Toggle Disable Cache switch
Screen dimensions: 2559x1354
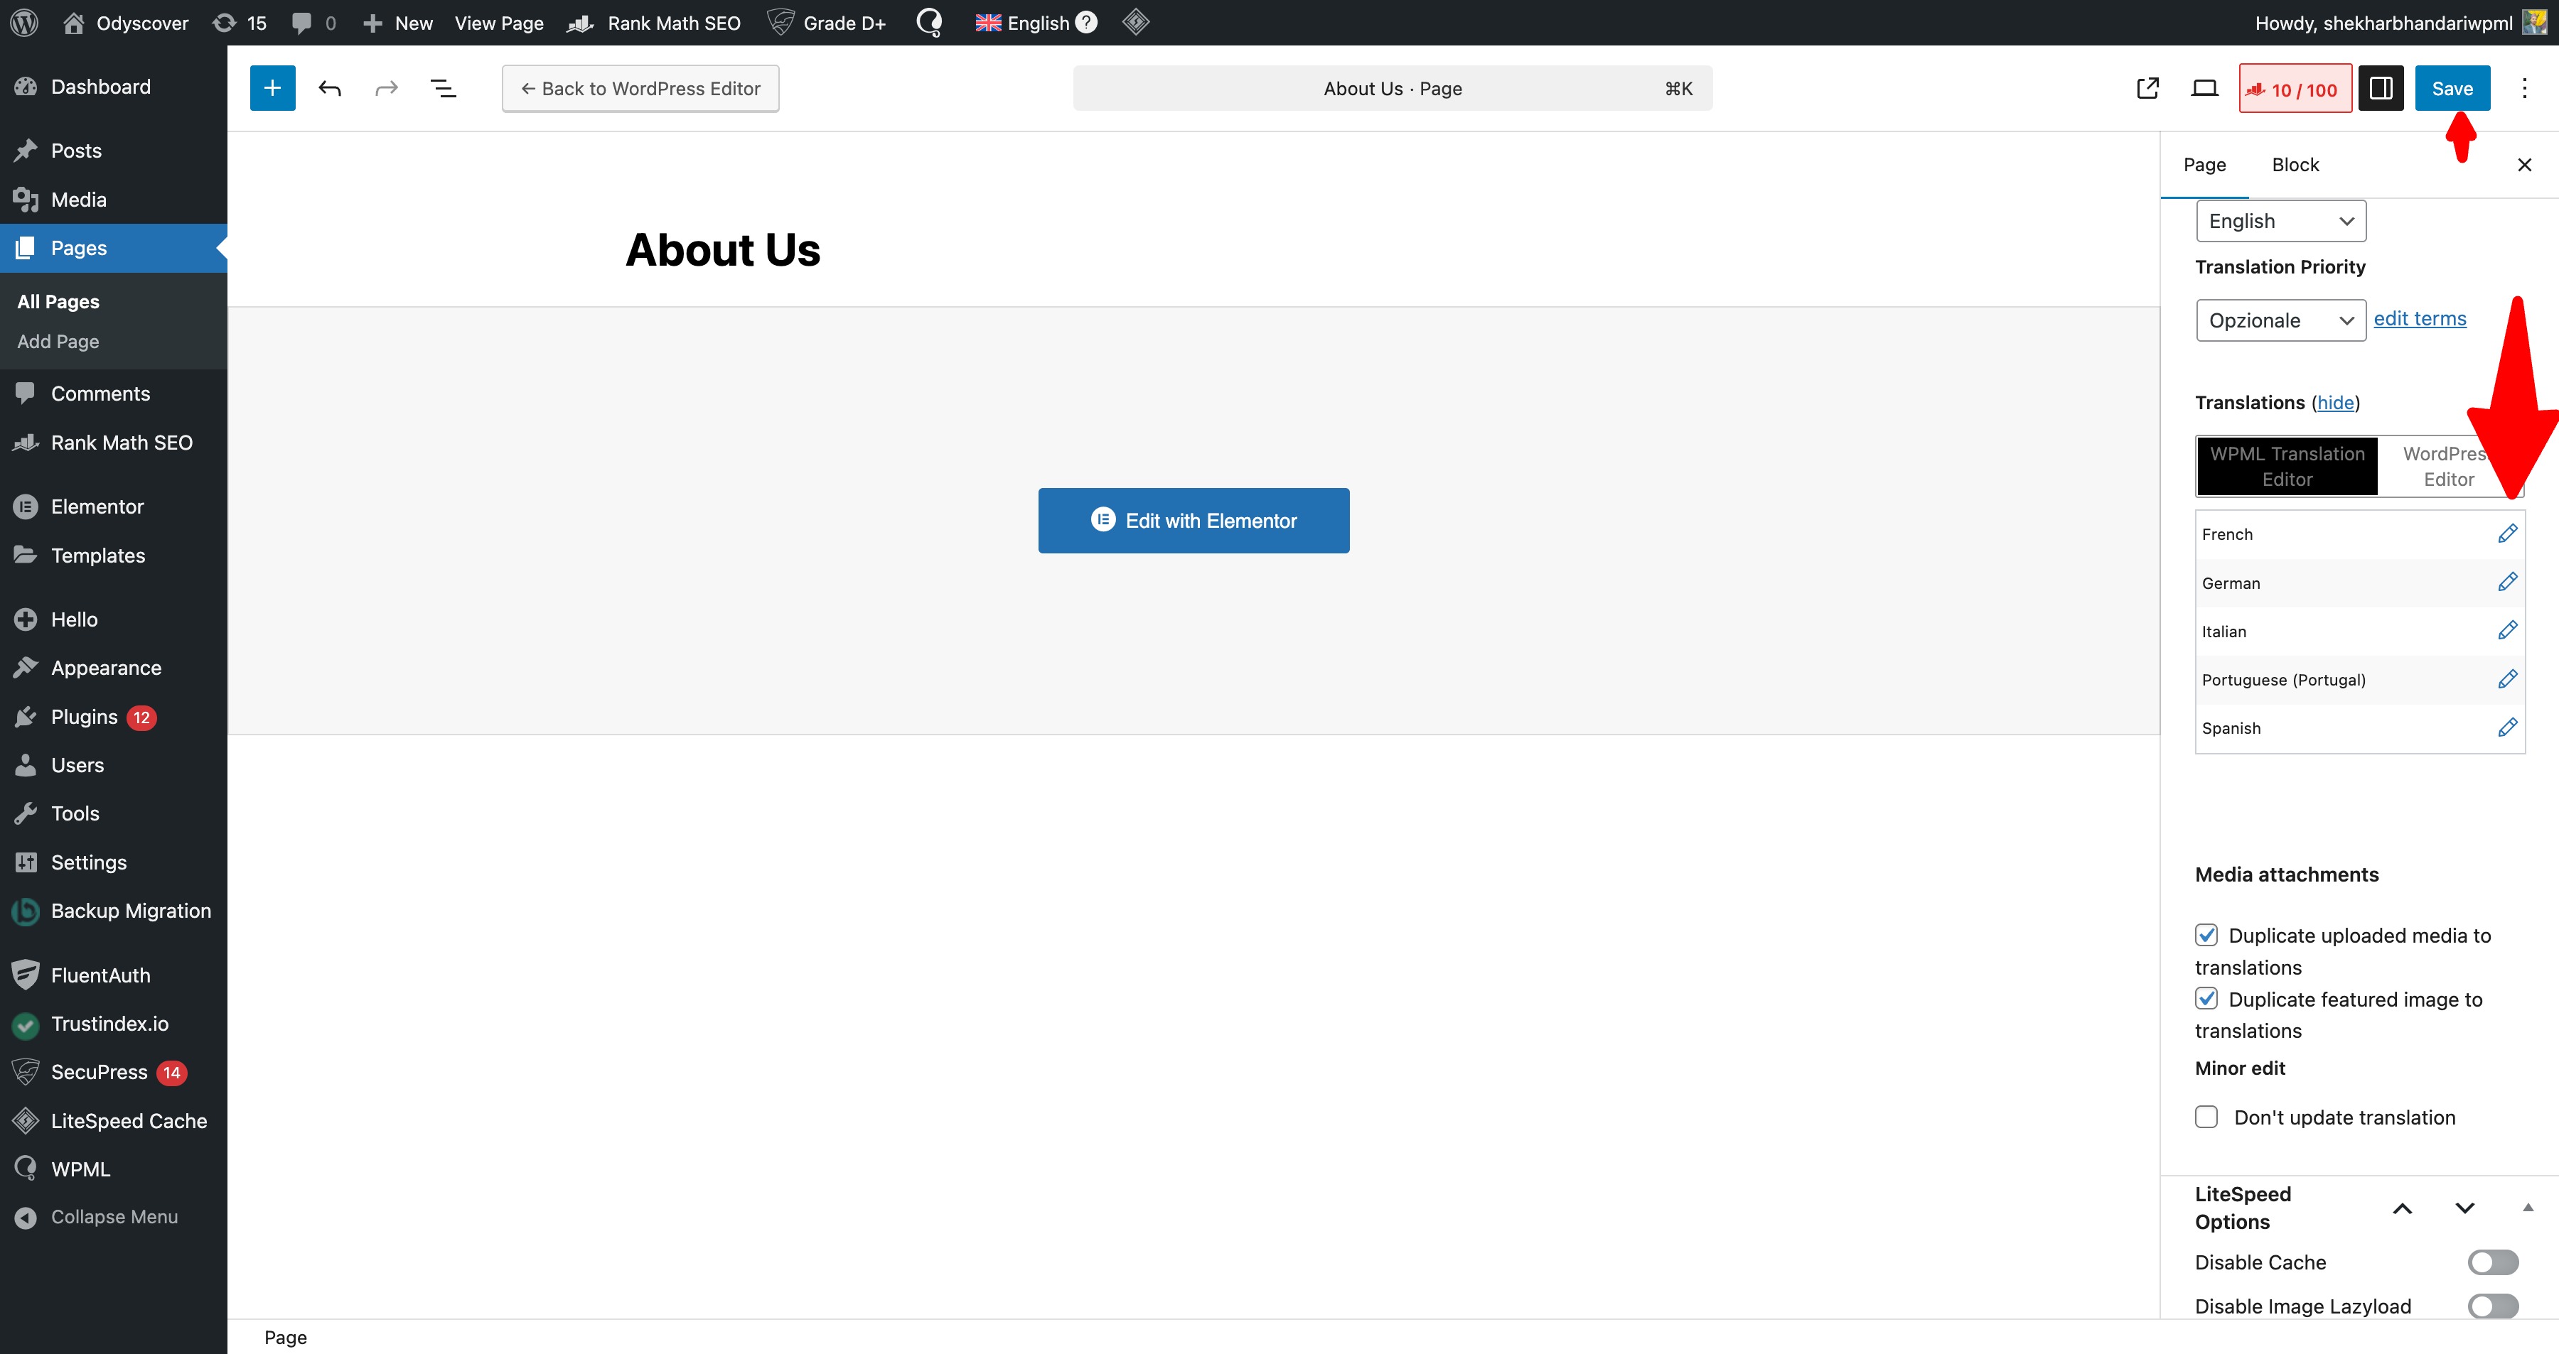(x=2492, y=1262)
